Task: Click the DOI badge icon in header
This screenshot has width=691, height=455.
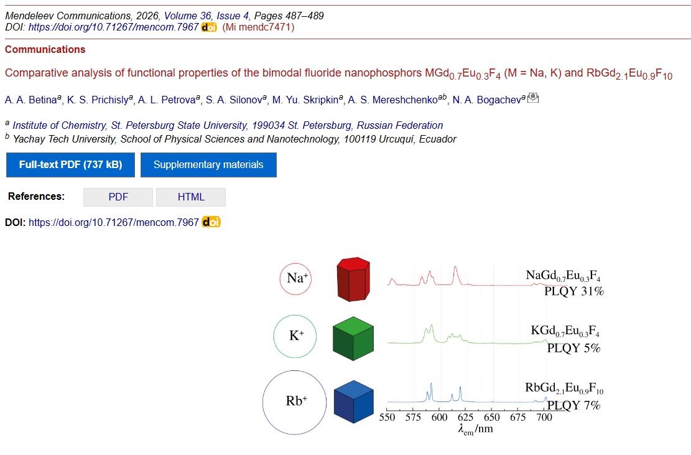Action: pyautogui.click(x=209, y=27)
